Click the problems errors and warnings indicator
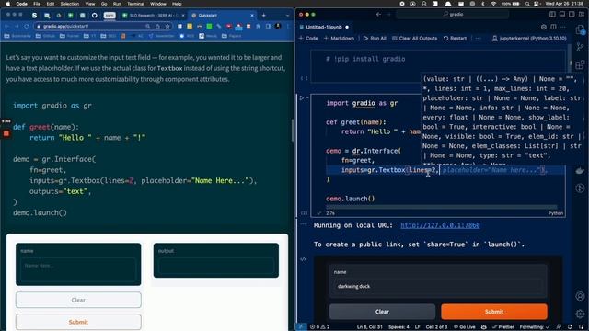 (319, 327)
